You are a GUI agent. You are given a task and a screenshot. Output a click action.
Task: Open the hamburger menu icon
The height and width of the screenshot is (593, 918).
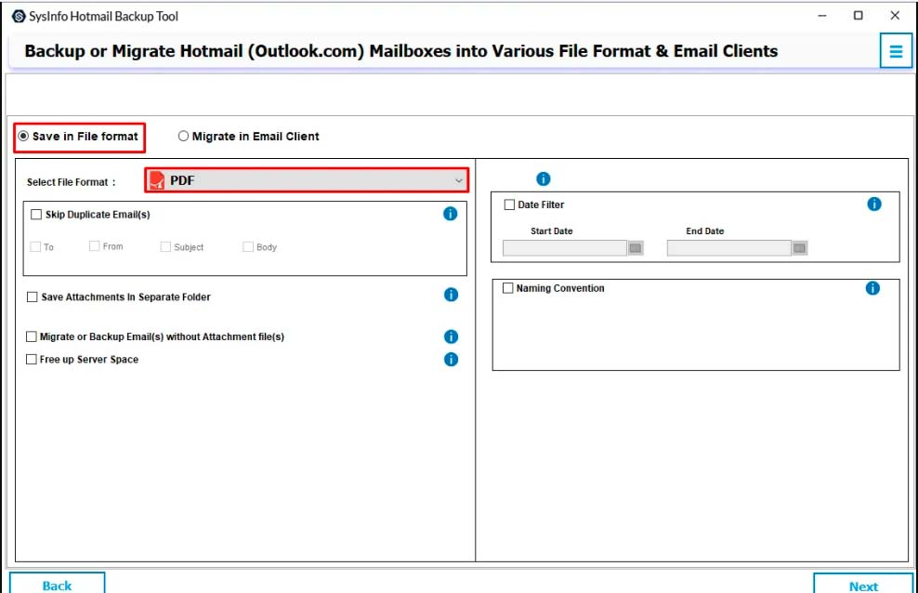pyautogui.click(x=896, y=51)
